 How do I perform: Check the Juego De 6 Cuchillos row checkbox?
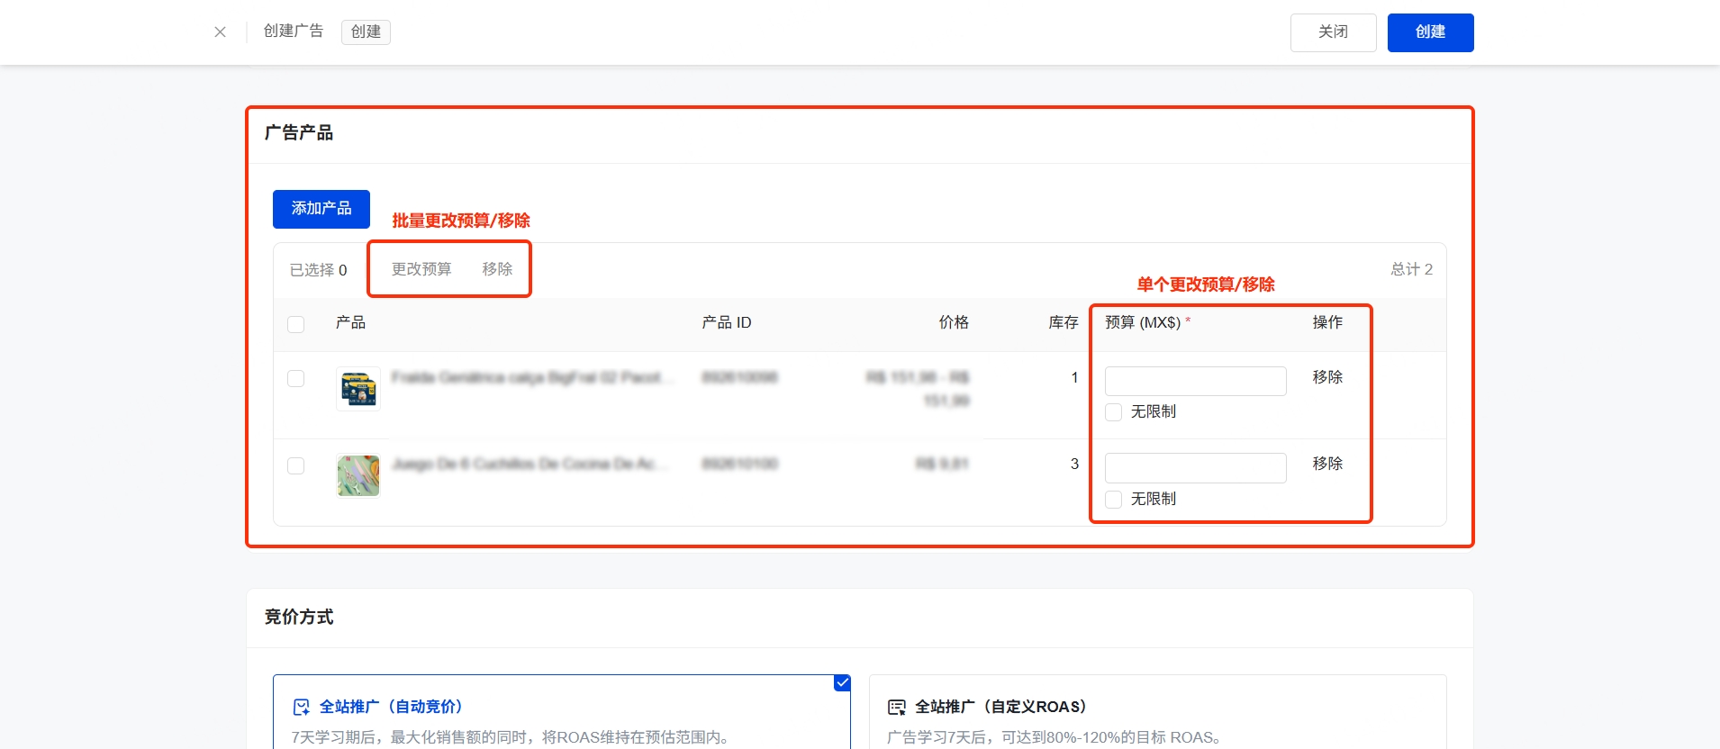click(295, 465)
